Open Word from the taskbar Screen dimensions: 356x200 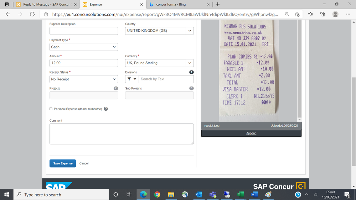click(x=254, y=195)
